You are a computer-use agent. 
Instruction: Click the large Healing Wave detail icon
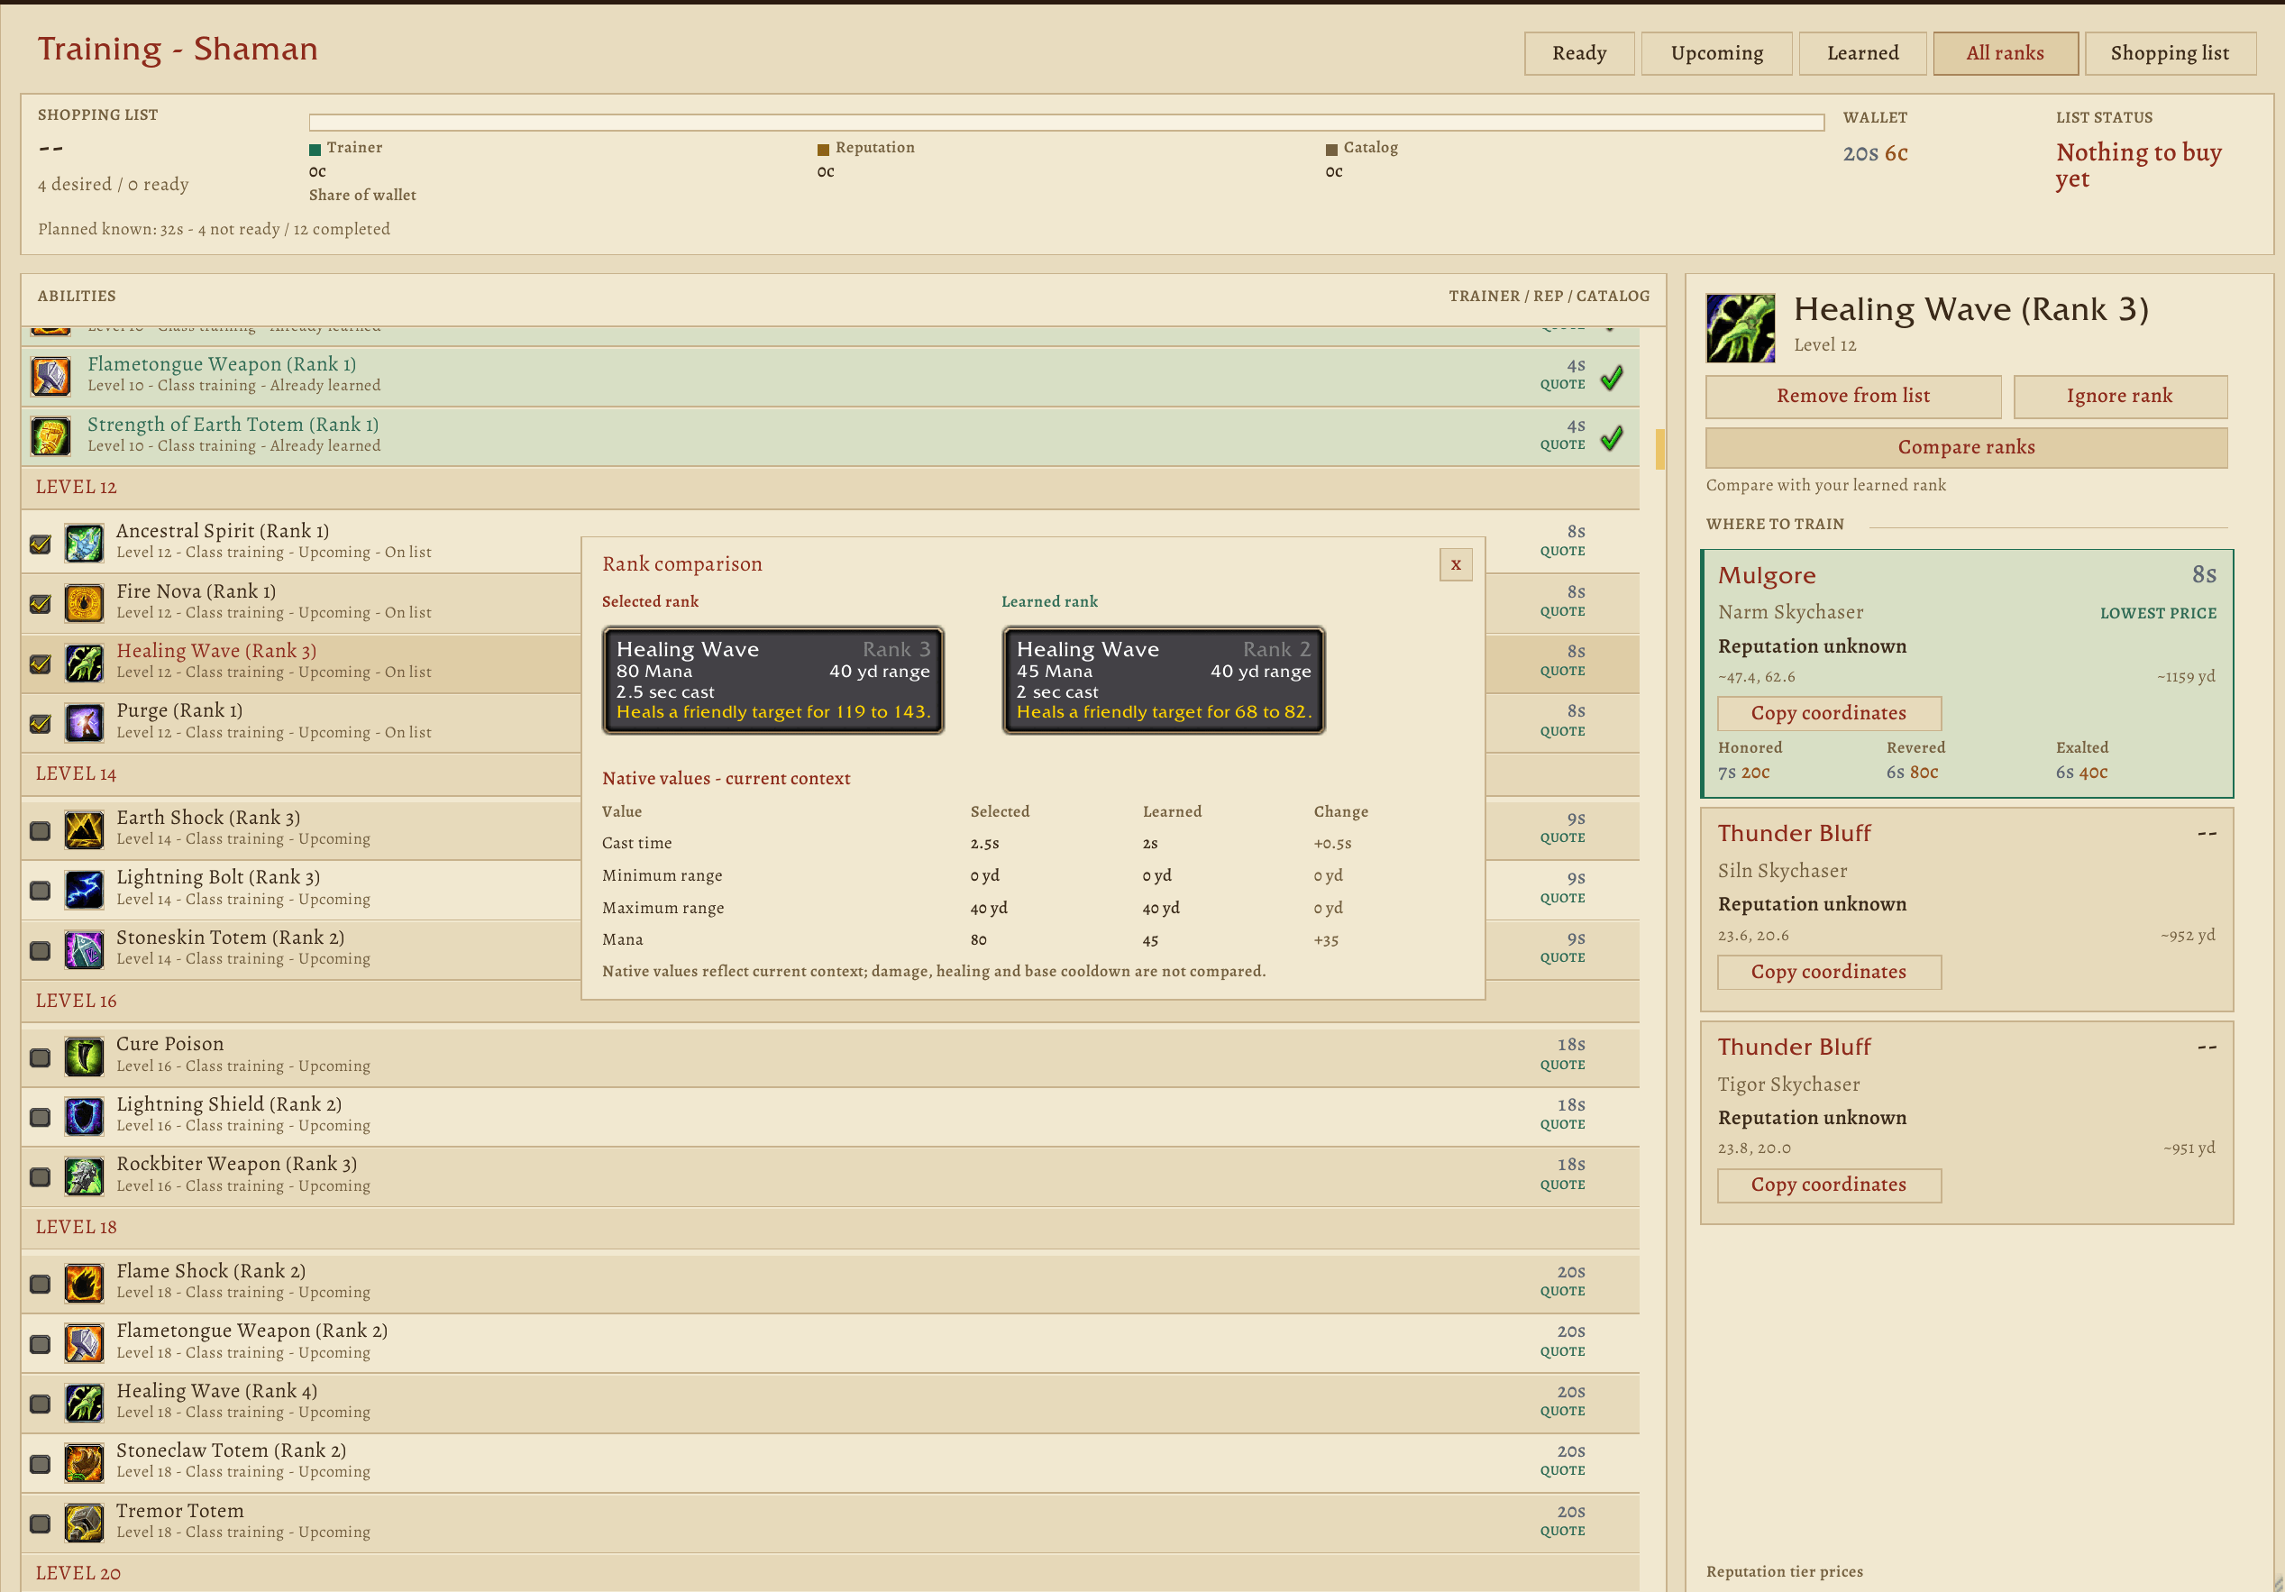tap(1741, 328)
